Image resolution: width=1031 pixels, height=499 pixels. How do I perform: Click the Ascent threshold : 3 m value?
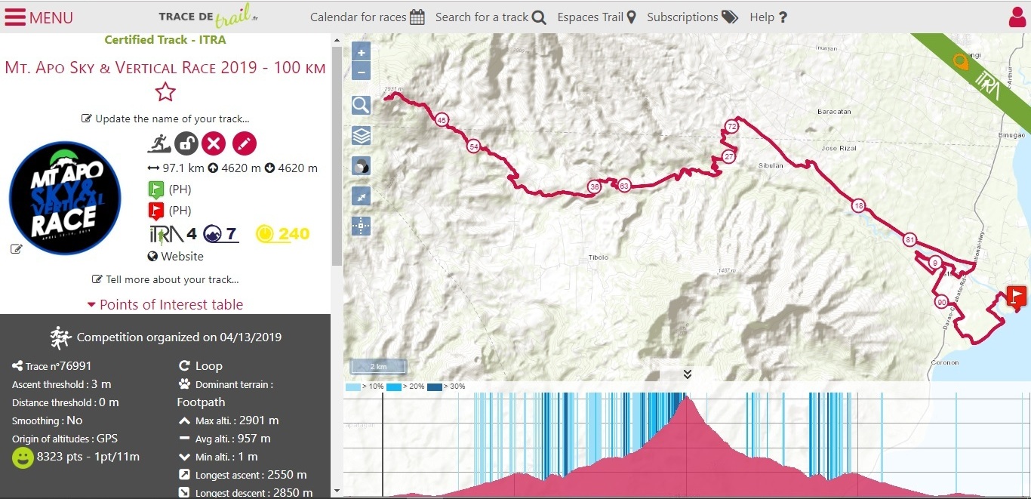click(x=62, y=384)
